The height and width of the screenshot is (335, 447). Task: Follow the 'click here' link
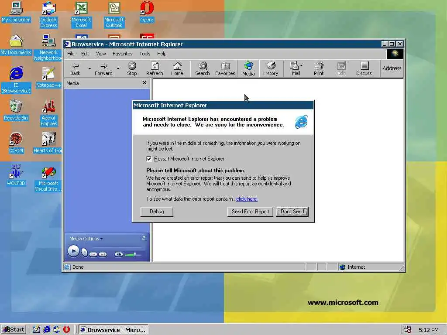pos(247,199)
